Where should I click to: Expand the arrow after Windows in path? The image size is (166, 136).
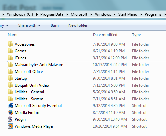[115, 14]
